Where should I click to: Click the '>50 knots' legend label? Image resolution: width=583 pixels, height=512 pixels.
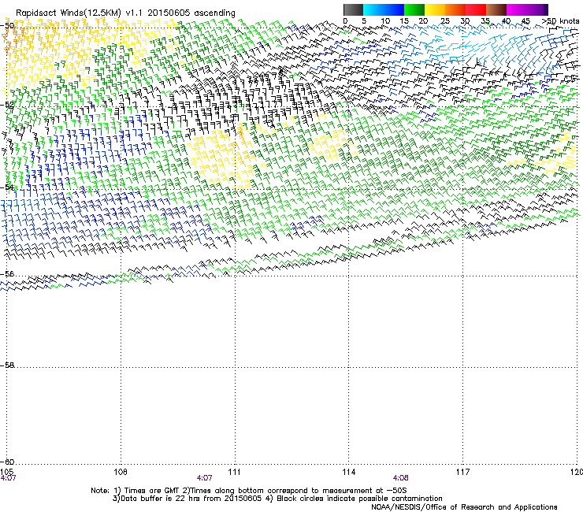(x=561, y=21)
